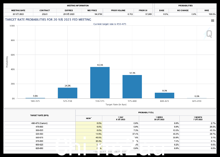Click the NOW column header
The height and width of the screenshot is (157, 220).
pyautogui.click(x=89, y=118)
